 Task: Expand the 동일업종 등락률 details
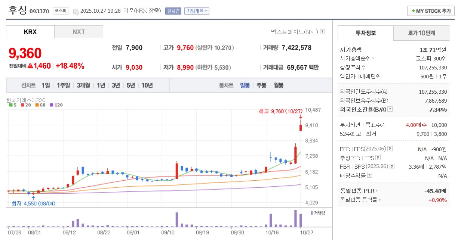pos(380,200)
